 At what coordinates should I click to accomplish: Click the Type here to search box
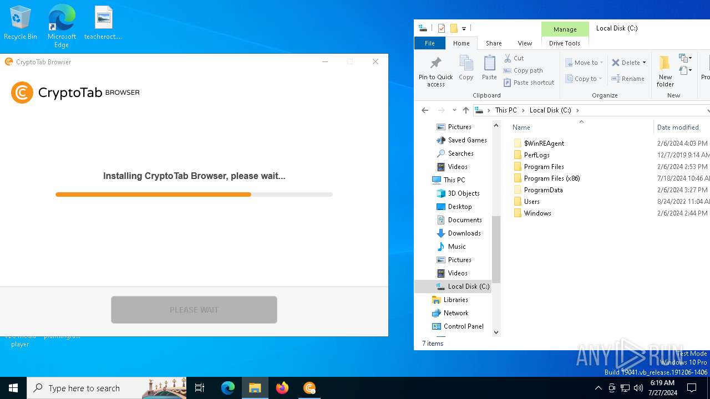click(x=108, y=388)
